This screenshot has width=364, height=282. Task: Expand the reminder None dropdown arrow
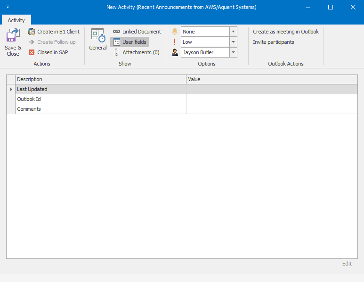(x=233, y=32)
